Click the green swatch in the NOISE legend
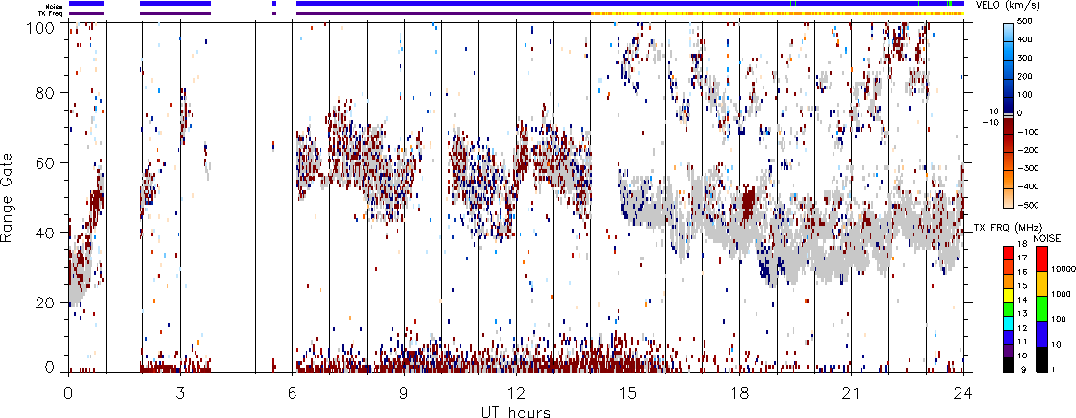 click(x=1041, y=308)
